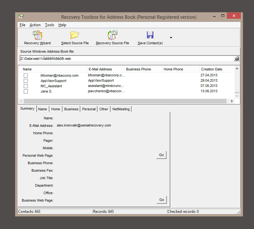
Task: Launch the Recovery Wizard tool
Action: coord(37,38)
